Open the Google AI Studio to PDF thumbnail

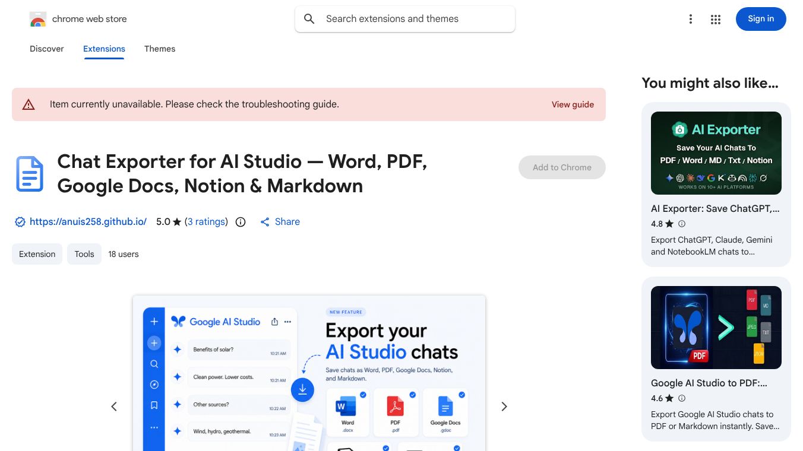[716, 328]
